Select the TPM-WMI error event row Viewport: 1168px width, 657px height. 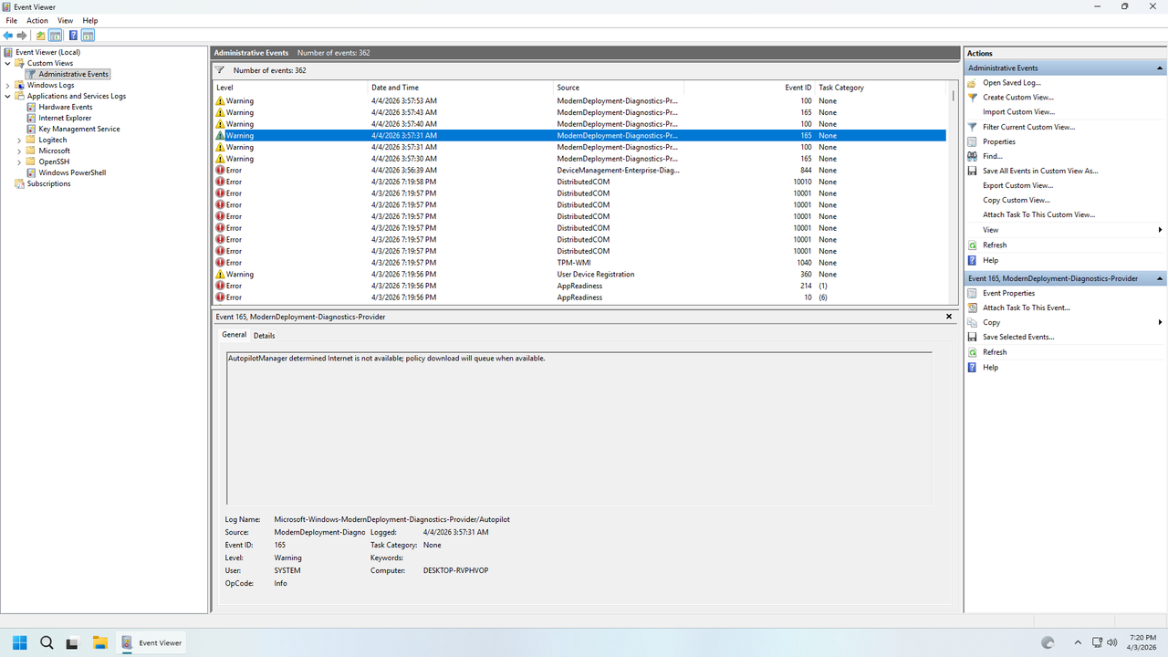579,263
